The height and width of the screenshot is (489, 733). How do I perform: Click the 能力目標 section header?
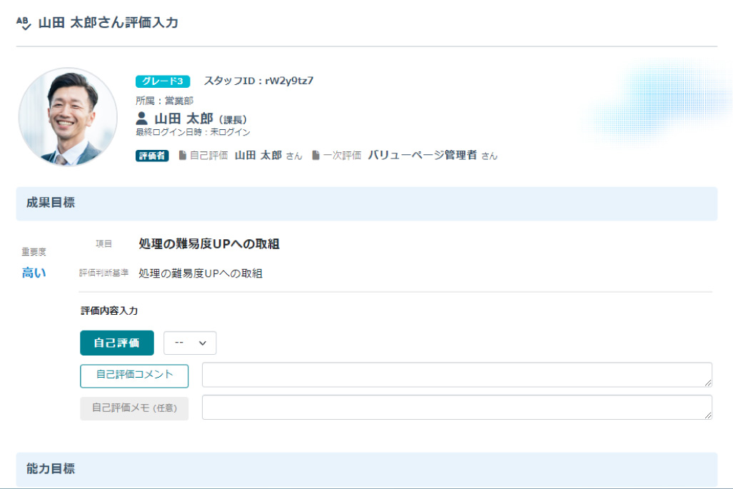(x=367, y=469)
